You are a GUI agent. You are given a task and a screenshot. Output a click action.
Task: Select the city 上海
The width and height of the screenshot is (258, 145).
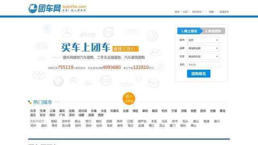tap(52, 111)
